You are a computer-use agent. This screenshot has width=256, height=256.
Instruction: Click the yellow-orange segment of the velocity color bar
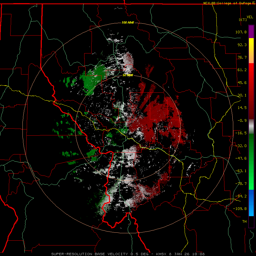pos(251,51)
